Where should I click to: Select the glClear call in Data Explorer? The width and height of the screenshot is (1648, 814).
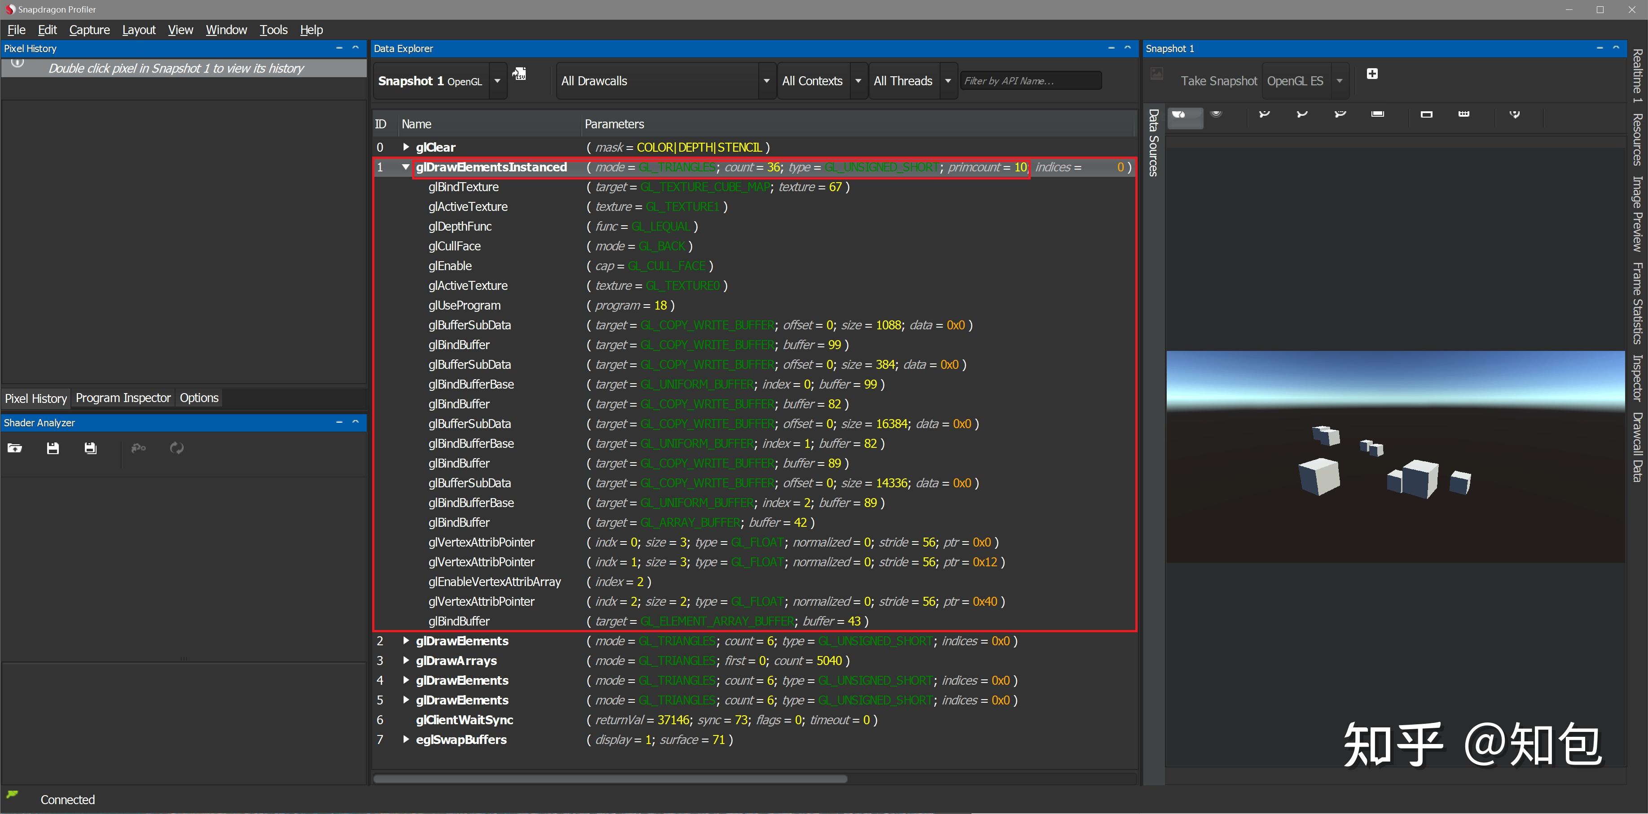[435, 147]
